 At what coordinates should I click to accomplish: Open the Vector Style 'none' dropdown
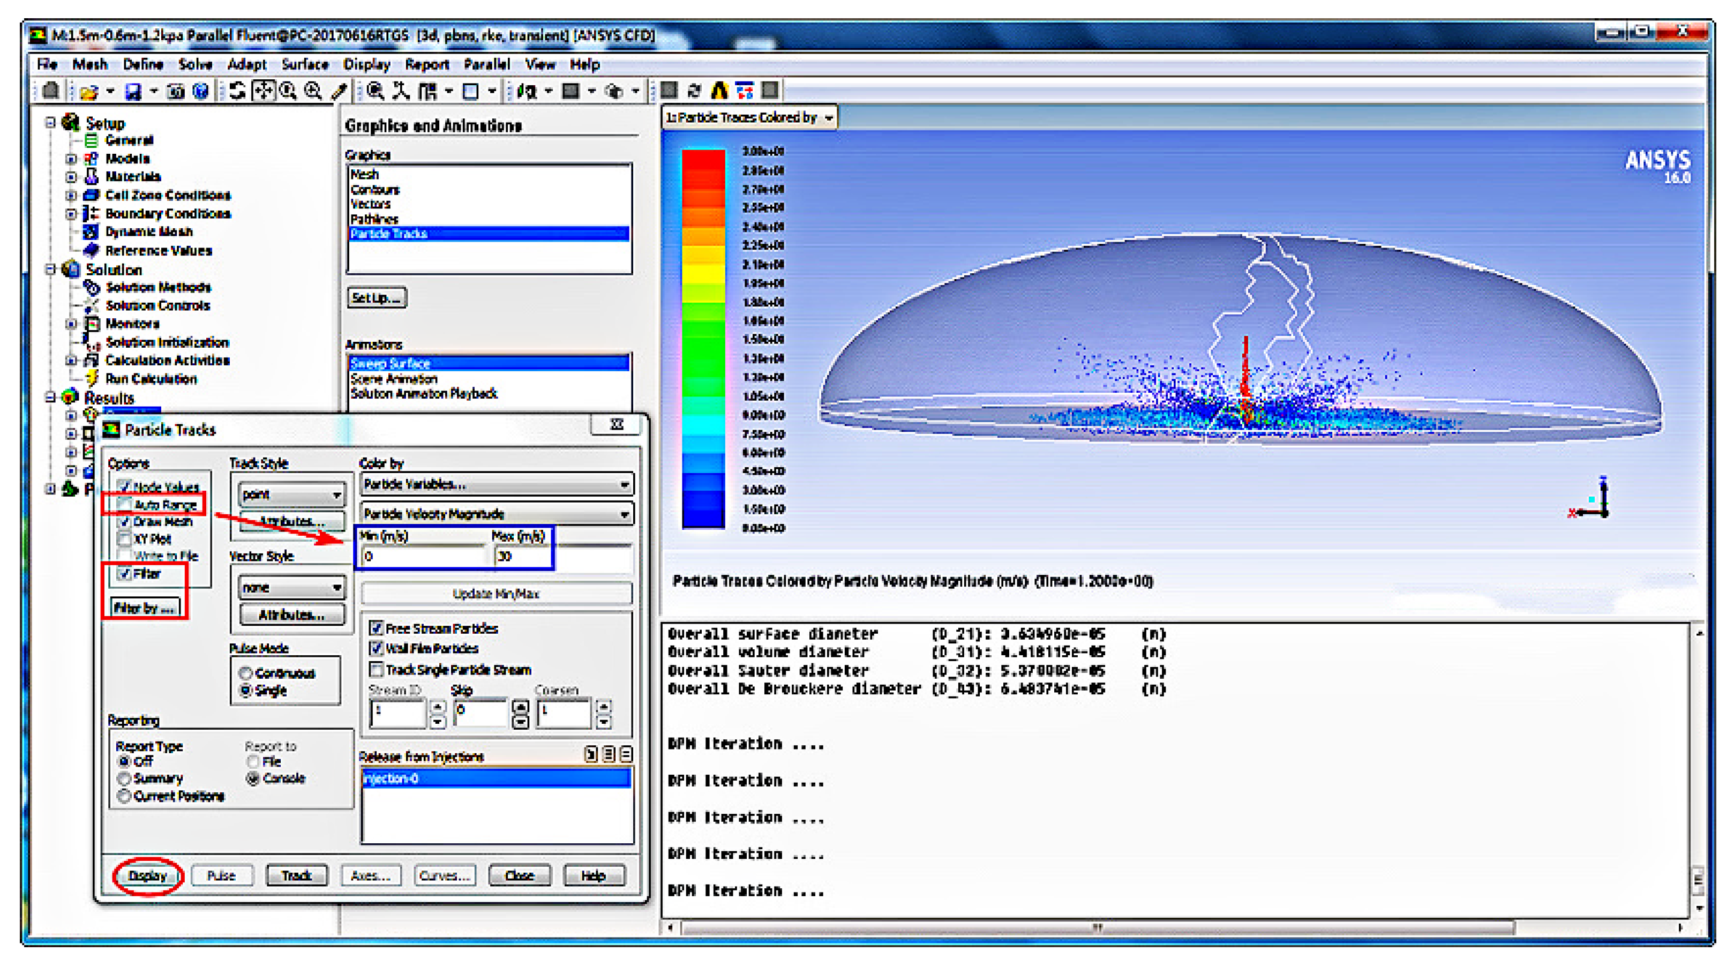coord(292,587)
